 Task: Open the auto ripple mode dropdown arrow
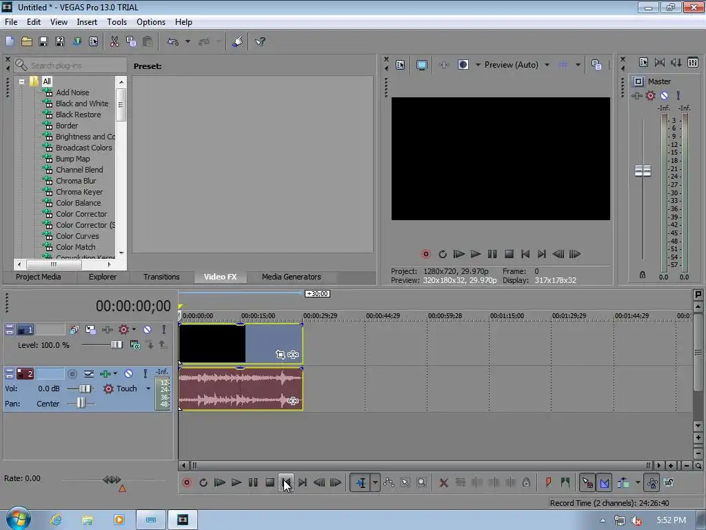(638, 482)
